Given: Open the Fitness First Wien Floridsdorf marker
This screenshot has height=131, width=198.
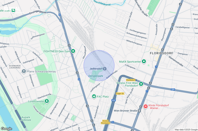Looking at the screenshot, I should click(x=141, y=84).
